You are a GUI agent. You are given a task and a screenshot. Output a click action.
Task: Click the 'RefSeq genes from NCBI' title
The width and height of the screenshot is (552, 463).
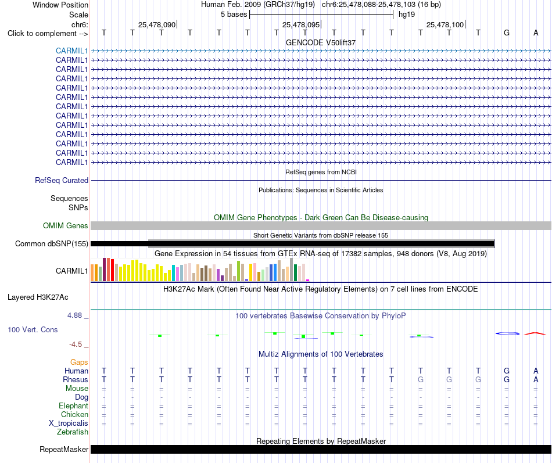click(321, 172)
